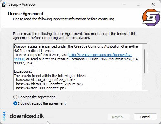
Task: Click the license text scrollbar thumb
Action: [145, 61]
